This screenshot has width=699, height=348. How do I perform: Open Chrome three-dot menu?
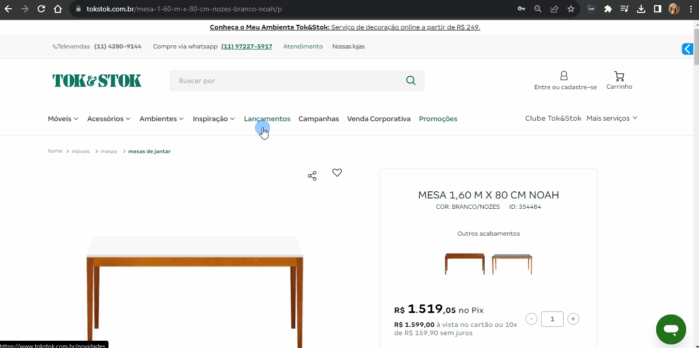tap(691, 9)
